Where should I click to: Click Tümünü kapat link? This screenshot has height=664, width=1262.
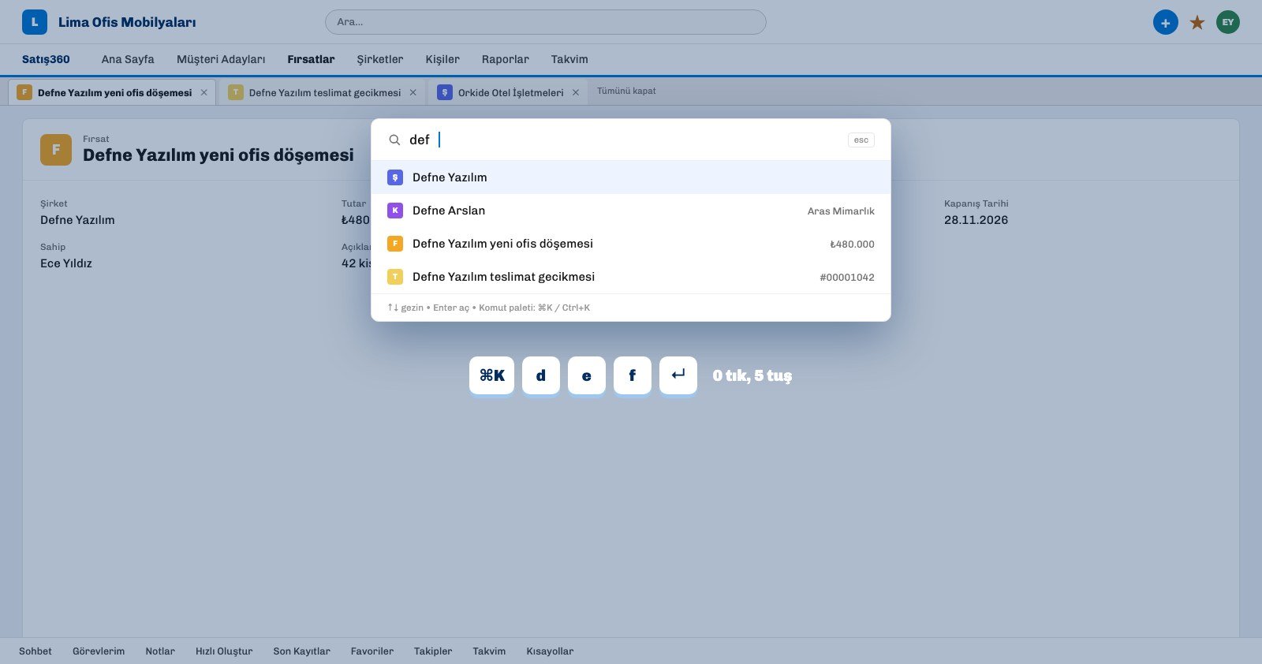pyautogui.click(x=626, y=91)
